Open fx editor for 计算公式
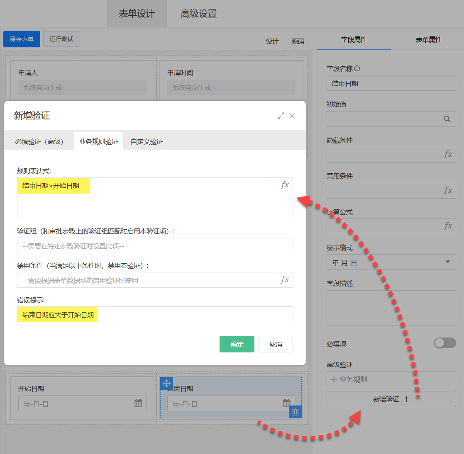The height and width of the screenshot is (454, 464). click(448, 226)
